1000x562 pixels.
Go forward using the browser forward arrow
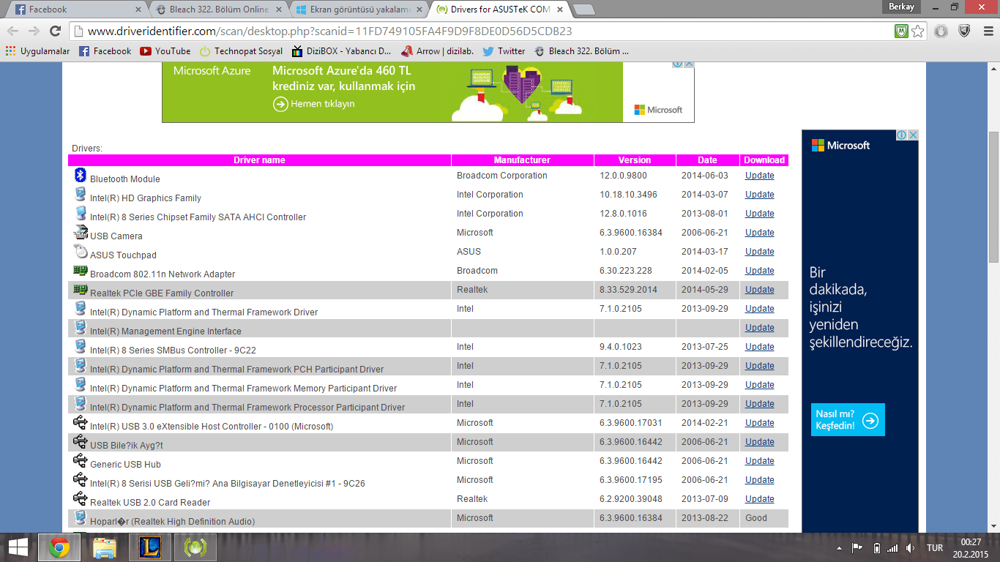pyautogui.click(x=34, y=31)
